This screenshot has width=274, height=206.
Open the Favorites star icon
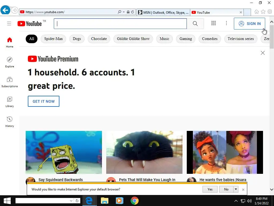click(x=263, y=12)
